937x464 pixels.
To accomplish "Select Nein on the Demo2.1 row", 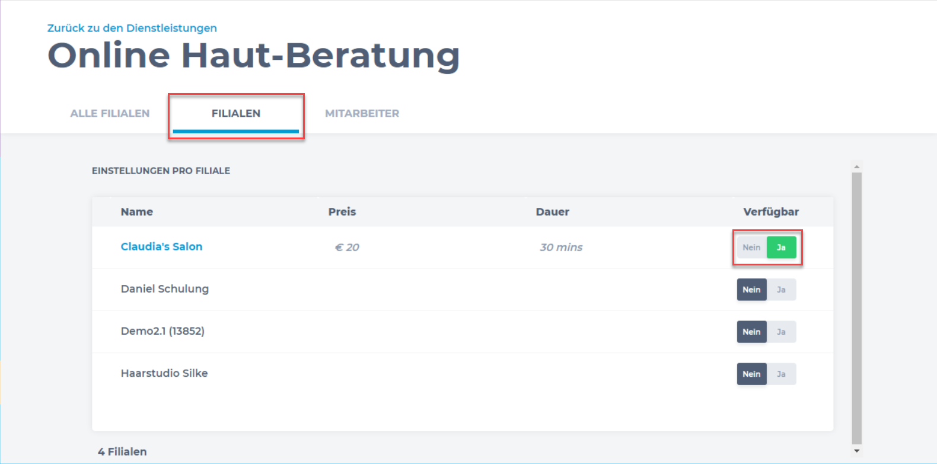I will 751,332.
